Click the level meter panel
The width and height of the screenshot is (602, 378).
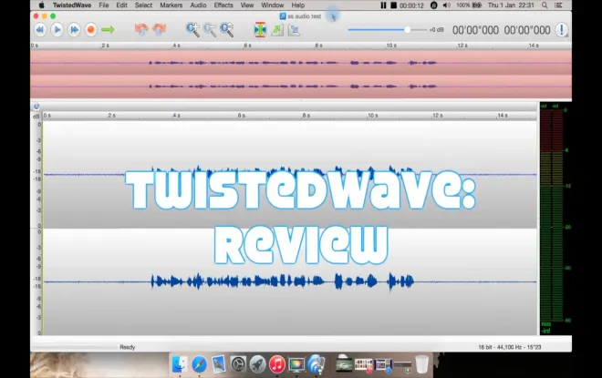[x=555, y=219]
